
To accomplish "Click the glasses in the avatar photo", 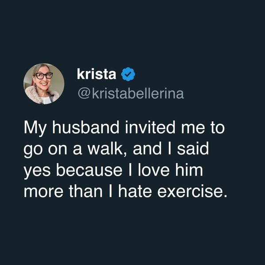I will pyautogui.click(x=44, y=76).
